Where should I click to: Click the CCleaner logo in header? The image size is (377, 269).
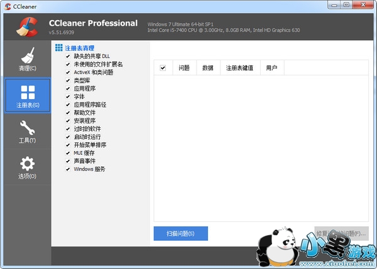coord(28,26)
